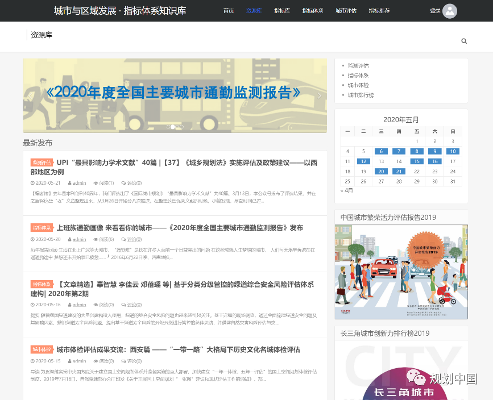The width and height of the screenshot is (493, 400).
Task: Select May 16 in the calendar
Action: tap(435, 161)
